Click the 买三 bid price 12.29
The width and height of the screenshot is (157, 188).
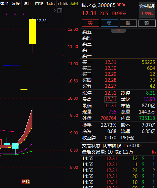coord(111,74)
